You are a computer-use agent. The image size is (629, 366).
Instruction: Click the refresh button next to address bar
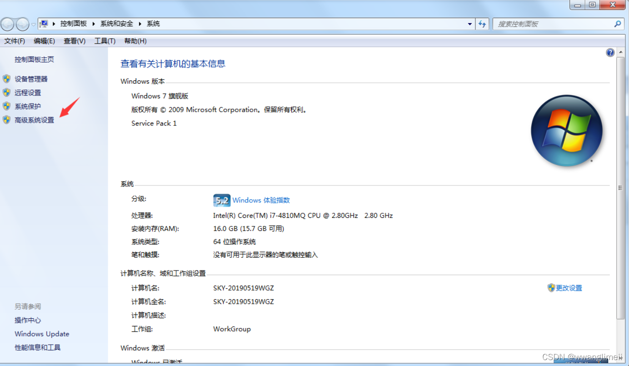tap(482, 24)
